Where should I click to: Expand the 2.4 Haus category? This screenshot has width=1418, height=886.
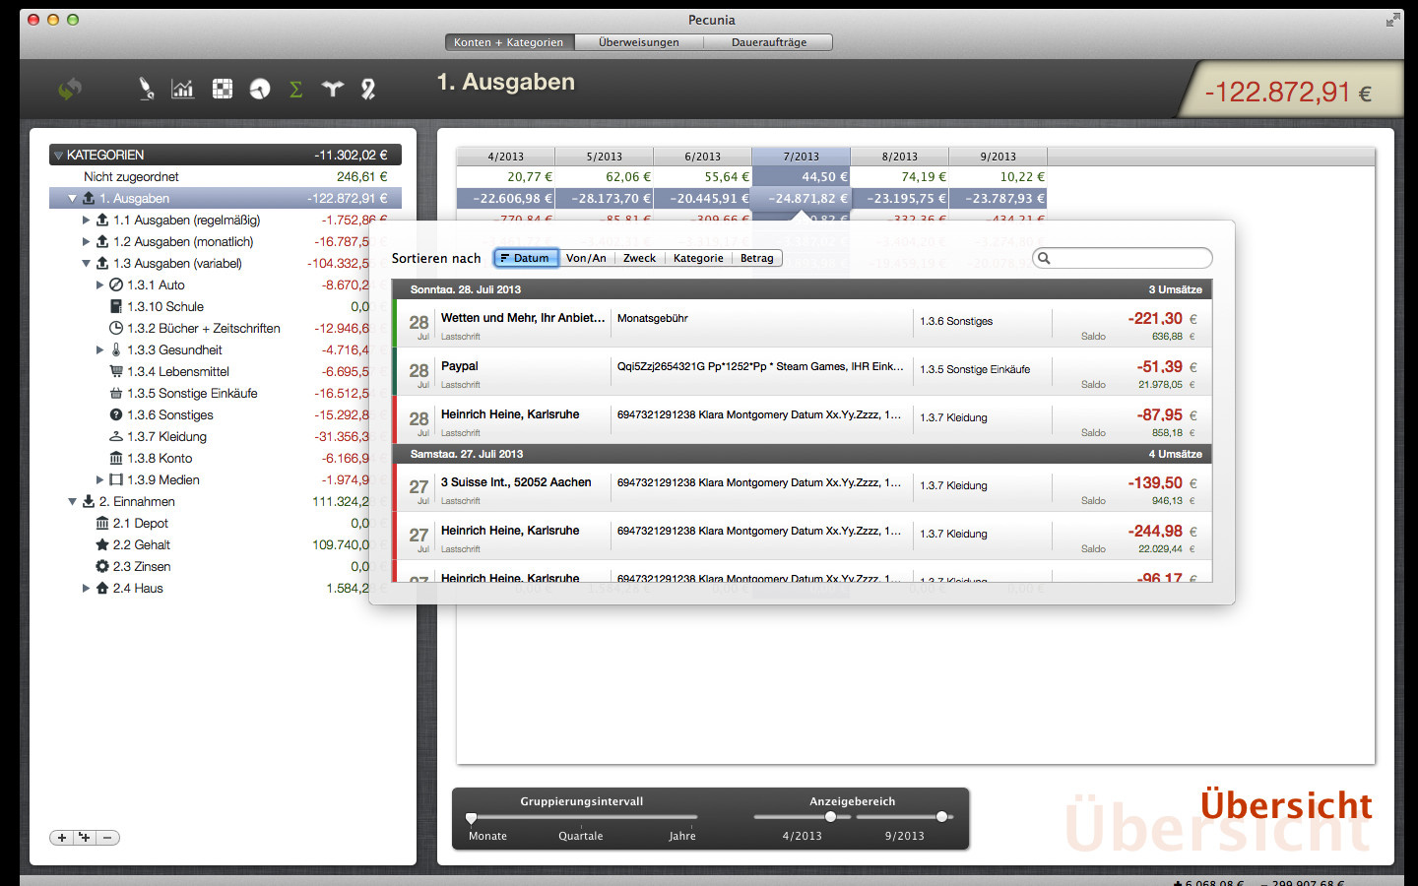coord(87,589)
